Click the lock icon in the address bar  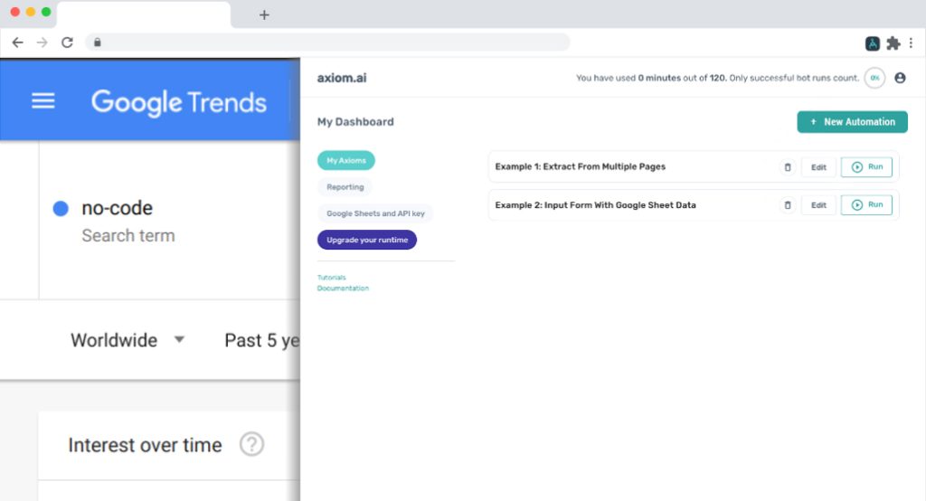(98, 43)
